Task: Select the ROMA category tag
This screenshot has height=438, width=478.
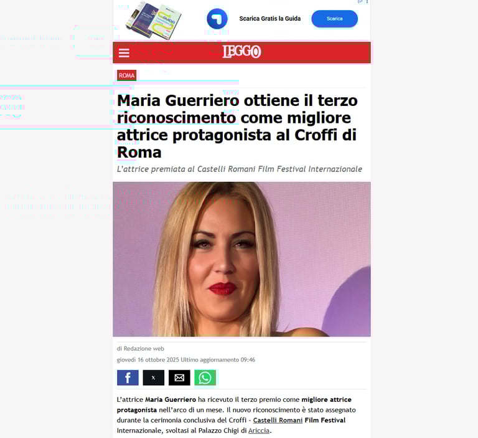Action: coord(126,75)
